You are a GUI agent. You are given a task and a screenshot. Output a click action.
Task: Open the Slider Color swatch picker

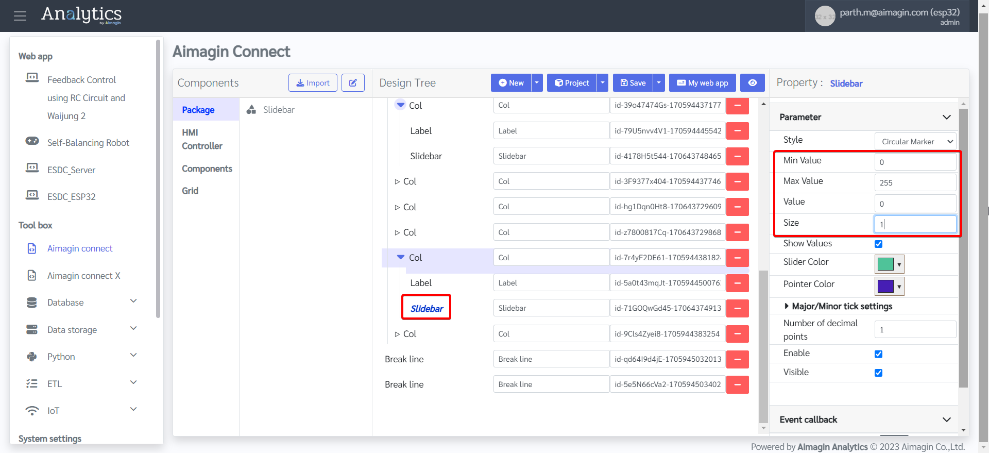coord(890,264)
